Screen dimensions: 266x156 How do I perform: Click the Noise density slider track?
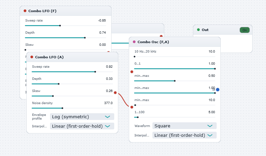pyautogui.click(x=72, y=108)
